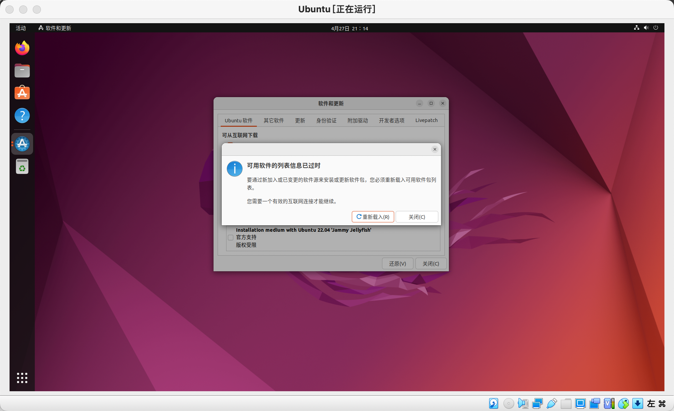The height and width of the screenshot is (411, 674).
Task: Open 软件和更新 app menu in top bar
Action: coord(55,28)
